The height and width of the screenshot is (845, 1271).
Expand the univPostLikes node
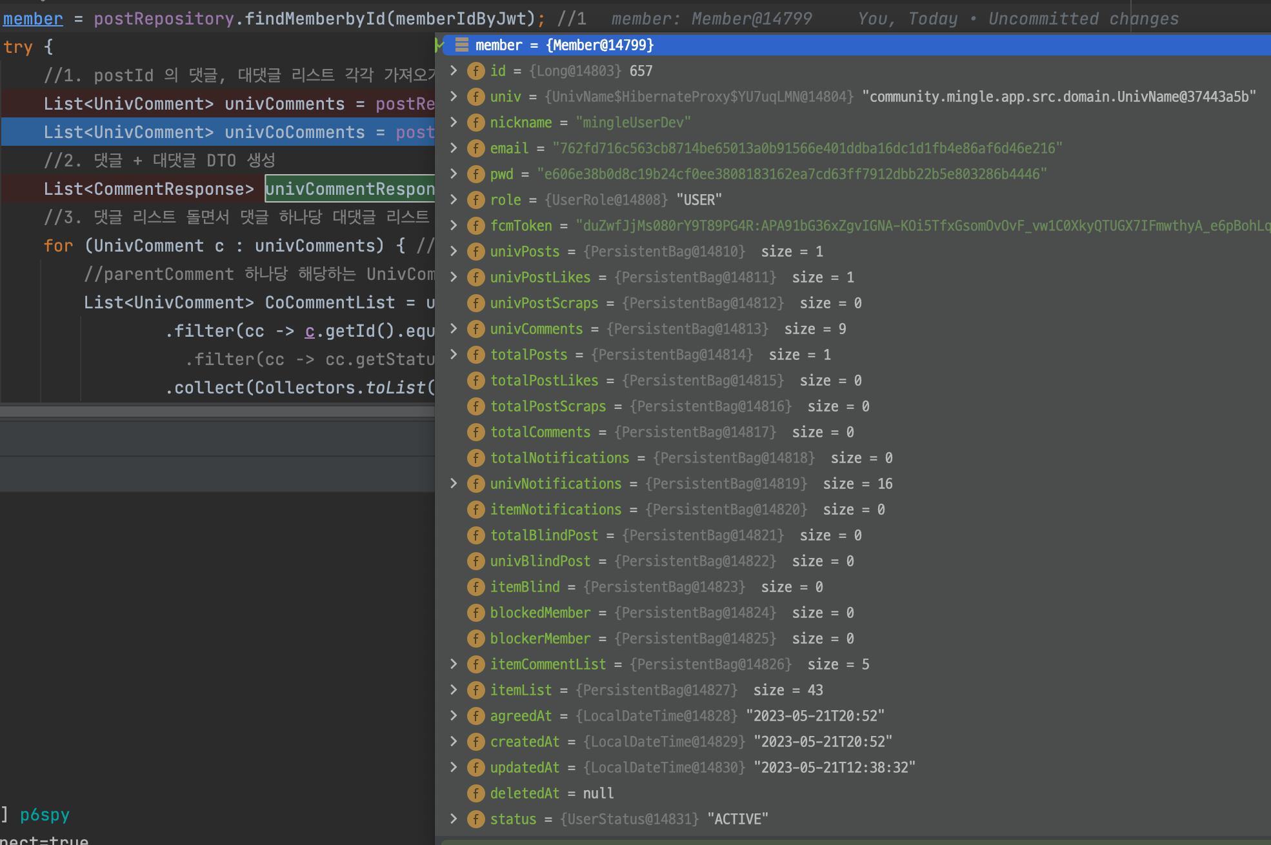454,277
